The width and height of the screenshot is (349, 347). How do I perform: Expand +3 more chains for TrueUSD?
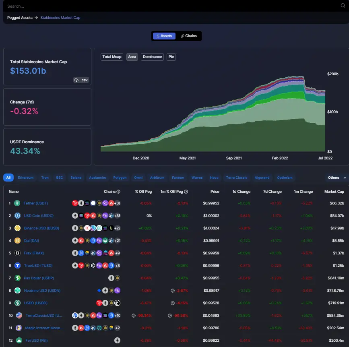[x=118, y=266]
